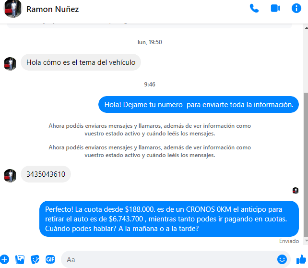Send a thumbs-up like
The height and width of the screenshot is (268, 308).
click(x=301, y=259)
